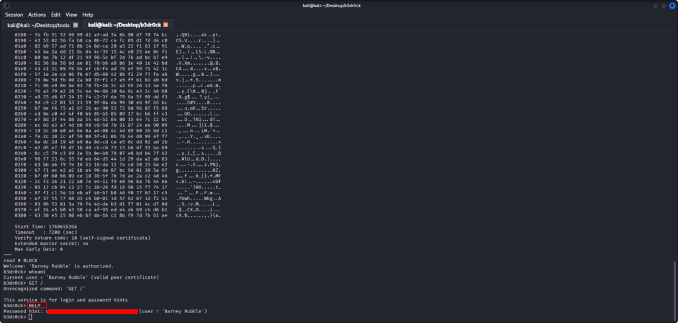The width and height of the screenshot is (678, 323).
Task: Switch to the ~/Desktop/tools tab
Action: click(x=38, y=25)
